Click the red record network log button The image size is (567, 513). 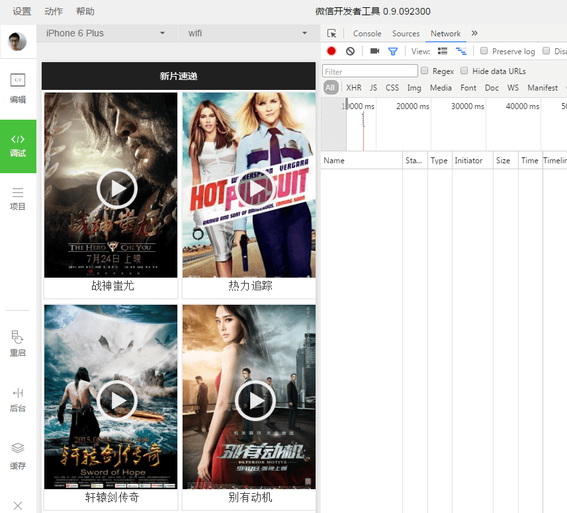pyautogui.click(x=331, y=51)
